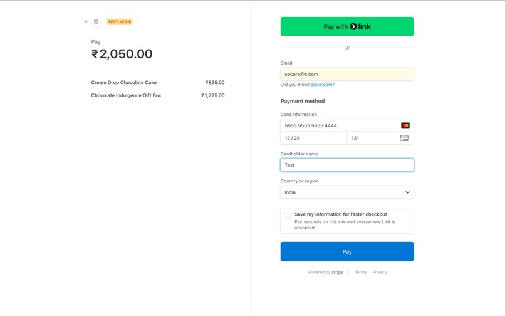This screenshot has width=505, height=316.
Task: Click the Payment method heading
Action: (x=303, y=101)
